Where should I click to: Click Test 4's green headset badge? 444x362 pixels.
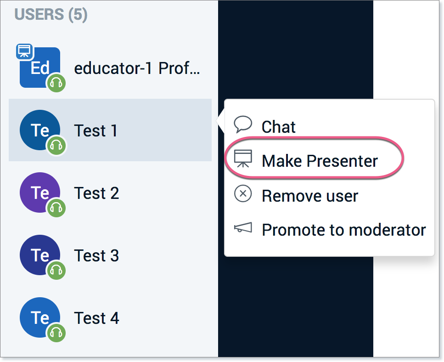[x=56, y=333]
